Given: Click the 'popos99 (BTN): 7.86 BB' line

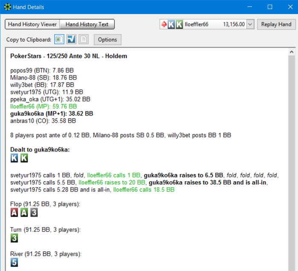Looking at the screenshot, I should [42, 71].
